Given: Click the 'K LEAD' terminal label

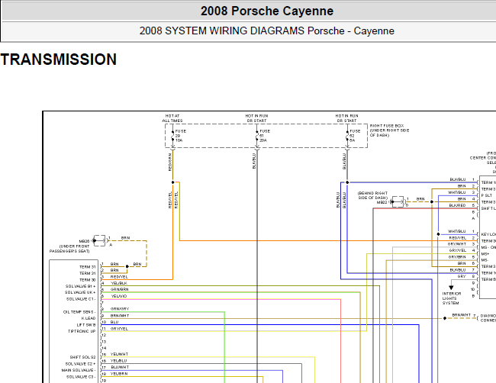Looking at the screenshot, I should pyautogui.click(x=89, y=318).
